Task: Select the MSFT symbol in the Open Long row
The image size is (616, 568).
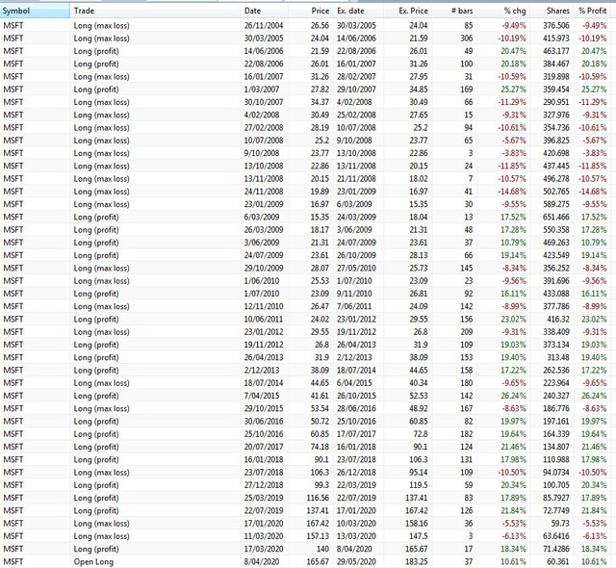Action: click(x=13, y=561)
